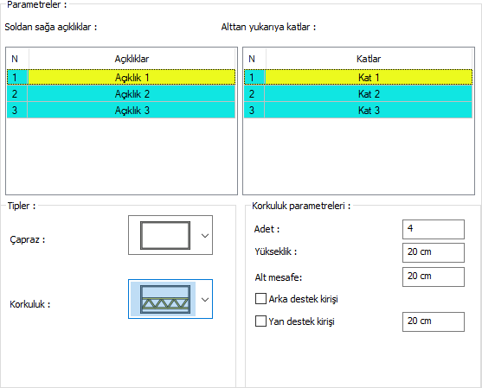482x388 pixels.
Task: Edit the Yan destek kirişi distance field
Action: coord(434,321)
